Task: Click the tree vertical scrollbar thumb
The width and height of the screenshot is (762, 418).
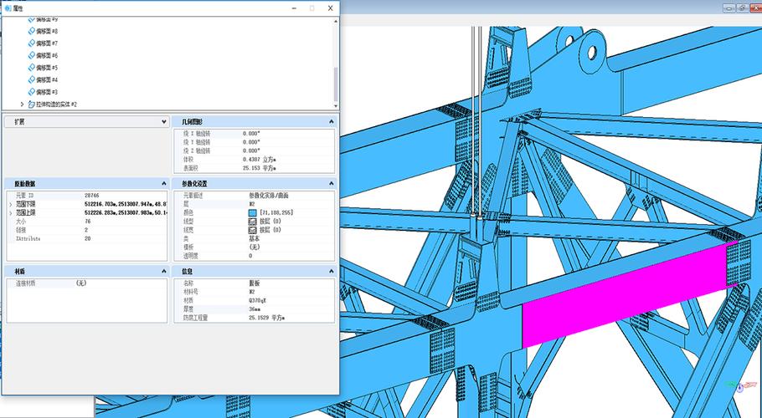Action: (335, 84)
